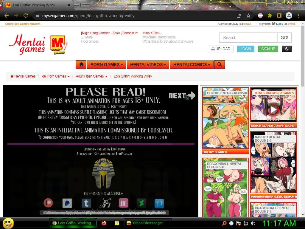Click the volume speaker tray icon
Image resolution: width=305 pixels, height=229 pixels.
point(253,223)
